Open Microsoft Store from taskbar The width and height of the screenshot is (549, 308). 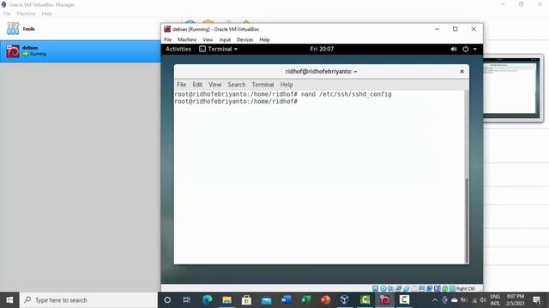pyautogui.click(x=246, y=299)
